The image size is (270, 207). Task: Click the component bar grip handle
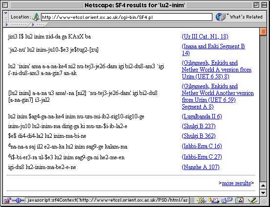pyautogui.click(x=192, y=200)
